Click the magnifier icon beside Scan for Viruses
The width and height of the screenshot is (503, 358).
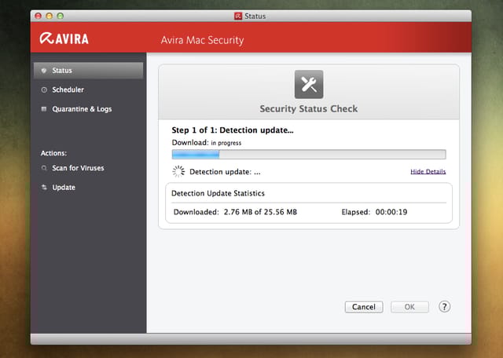pos(44,168)
